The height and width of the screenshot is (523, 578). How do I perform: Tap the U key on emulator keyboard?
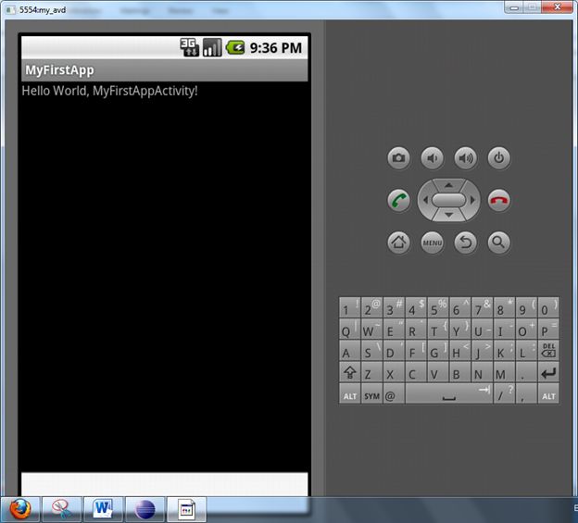483,330
